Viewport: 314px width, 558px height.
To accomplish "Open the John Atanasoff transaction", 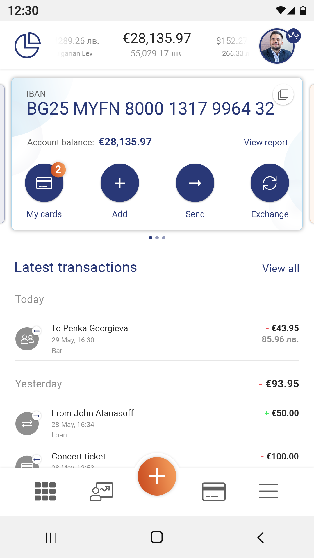I will click(157, 424).
